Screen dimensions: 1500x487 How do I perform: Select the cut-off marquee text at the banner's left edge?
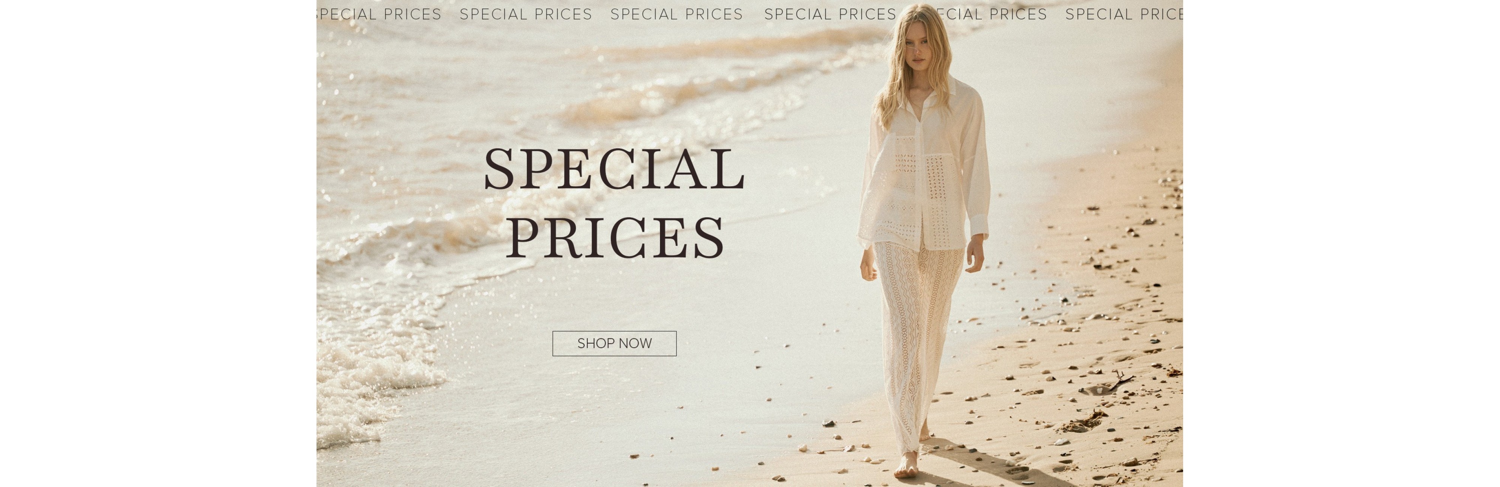coord(379,14)
